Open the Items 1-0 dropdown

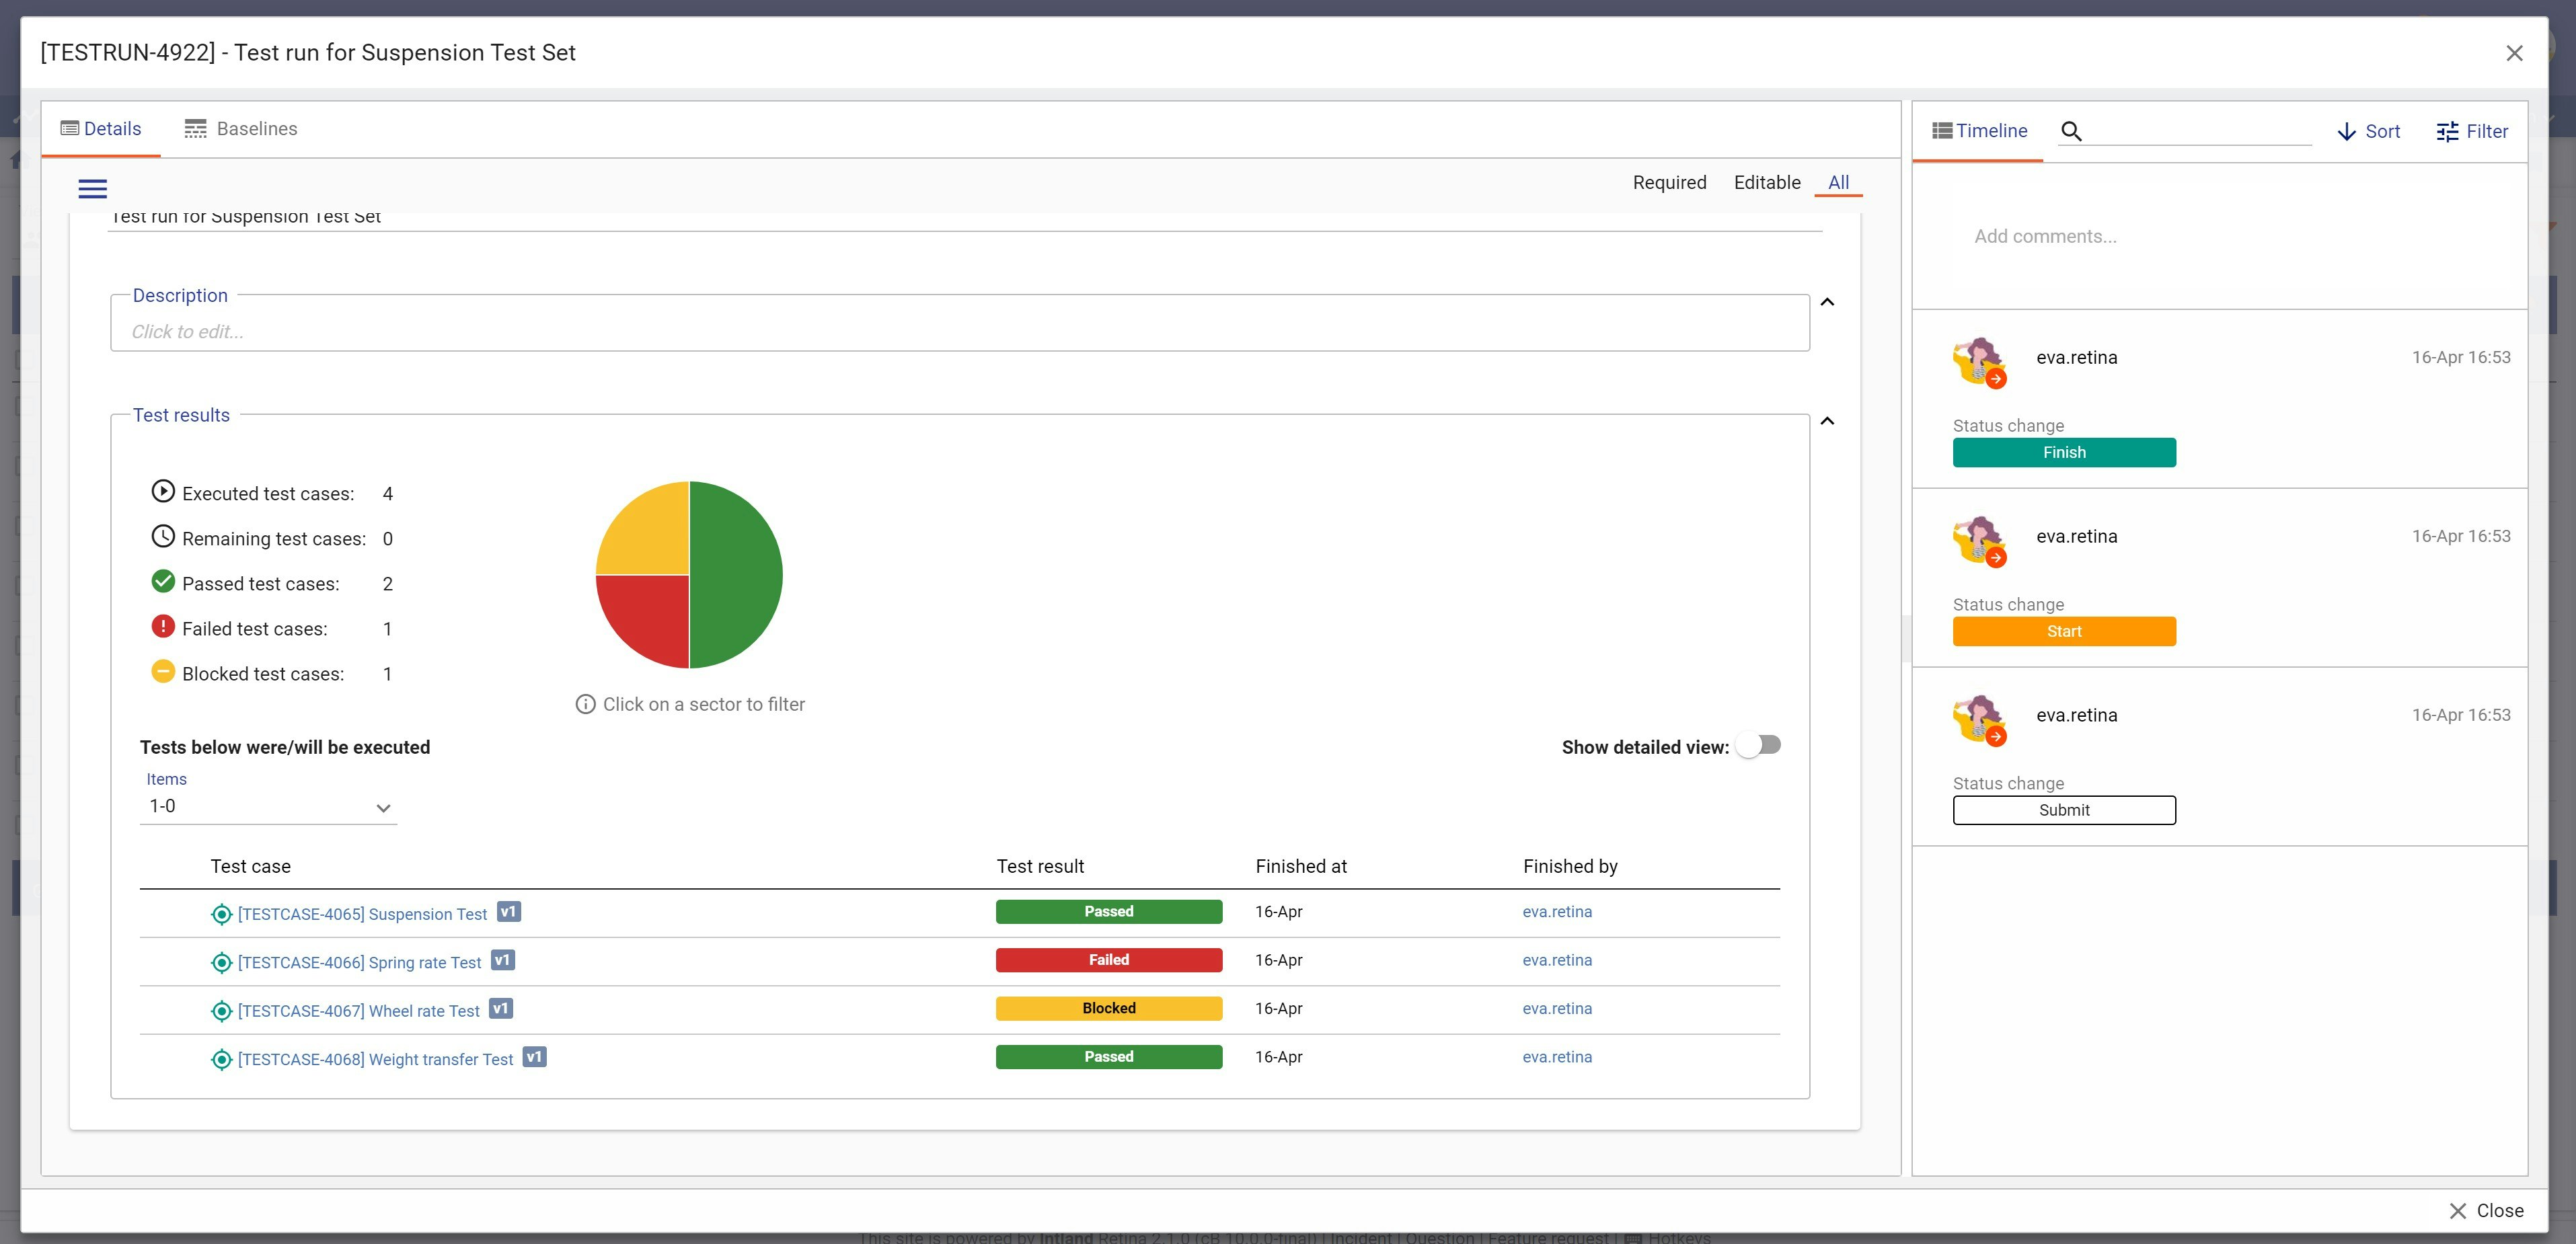coord(268,807)
